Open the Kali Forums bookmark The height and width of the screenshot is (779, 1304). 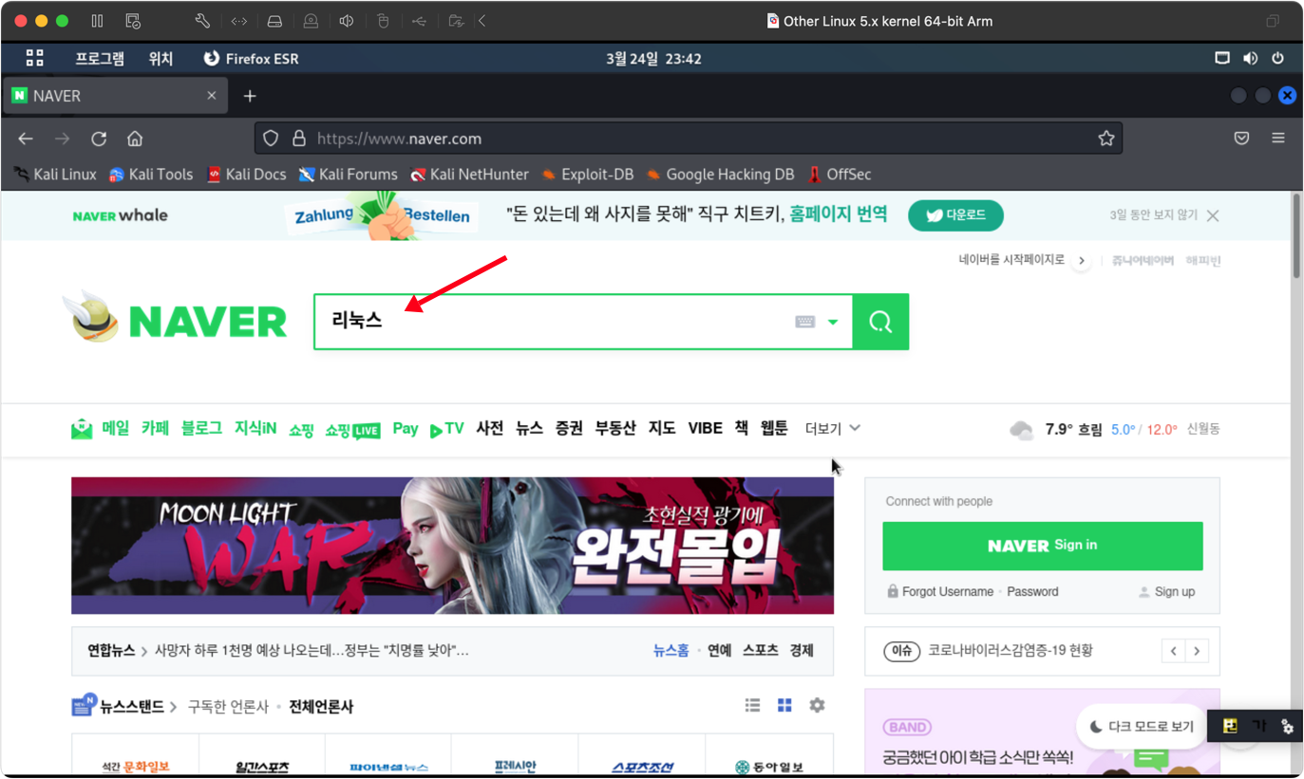pyautogui.click(x=348, y=175)
